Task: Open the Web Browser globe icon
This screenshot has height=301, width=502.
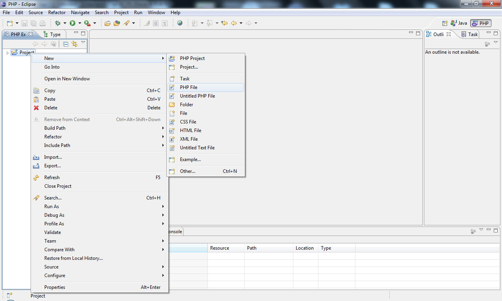Action: (180, 23)
